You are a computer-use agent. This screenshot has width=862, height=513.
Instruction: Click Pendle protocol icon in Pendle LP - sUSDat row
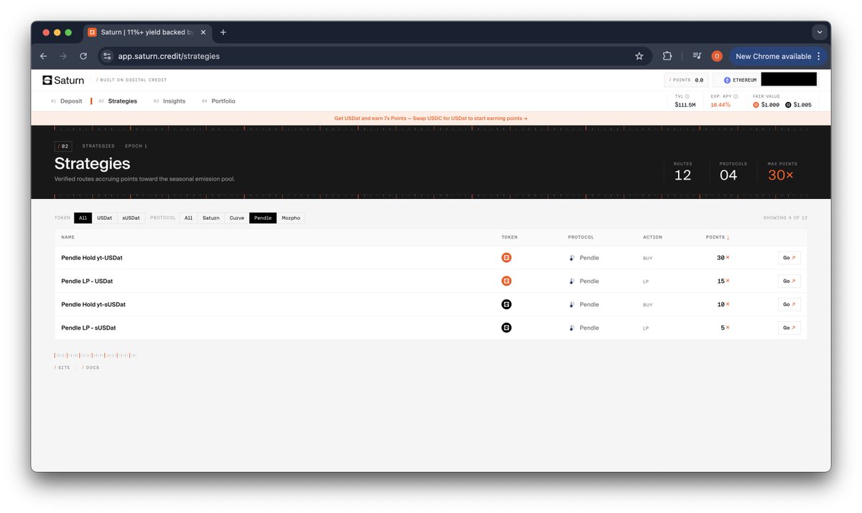572,328
